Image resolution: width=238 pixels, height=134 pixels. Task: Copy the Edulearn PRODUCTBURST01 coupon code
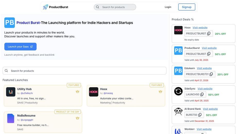click(x=211, y=74)
